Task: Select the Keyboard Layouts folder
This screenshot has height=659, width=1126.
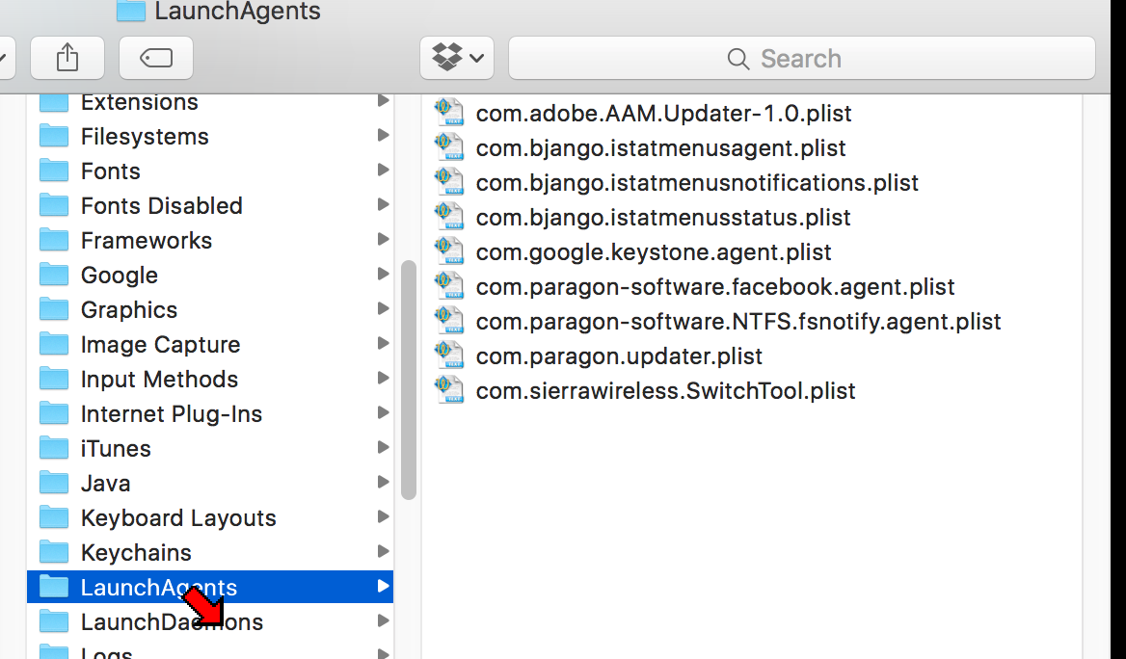Action: (x=178, y=518)
